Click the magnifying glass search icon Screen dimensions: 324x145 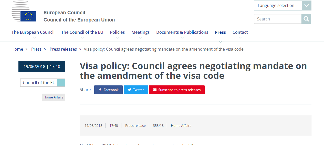306,19
